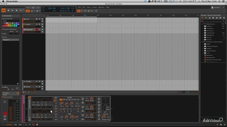Image resolution: width=227 pixels, height=127 pixels.
Task: Mute the Audio 2 track
Action: [43, 24]
